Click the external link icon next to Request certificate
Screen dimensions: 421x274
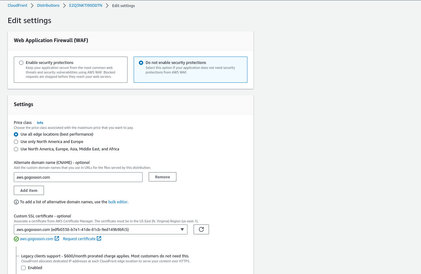[x=99, y=238]
